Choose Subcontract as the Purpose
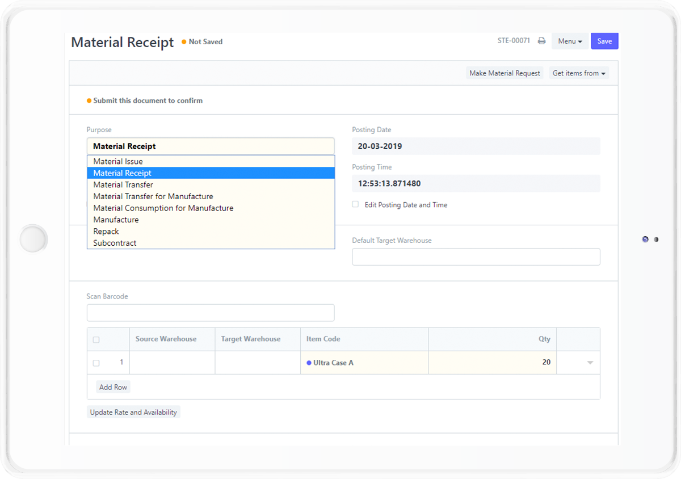The height and width of the screenshot is (479, 681). [x=115, y=243]
